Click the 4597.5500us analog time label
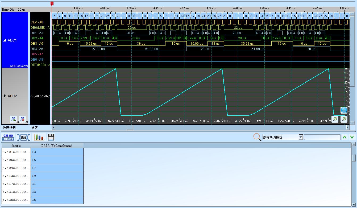Image resolution: width=357 pixels, height=208 pixels. pyautogui.click(x=73, y=121)
